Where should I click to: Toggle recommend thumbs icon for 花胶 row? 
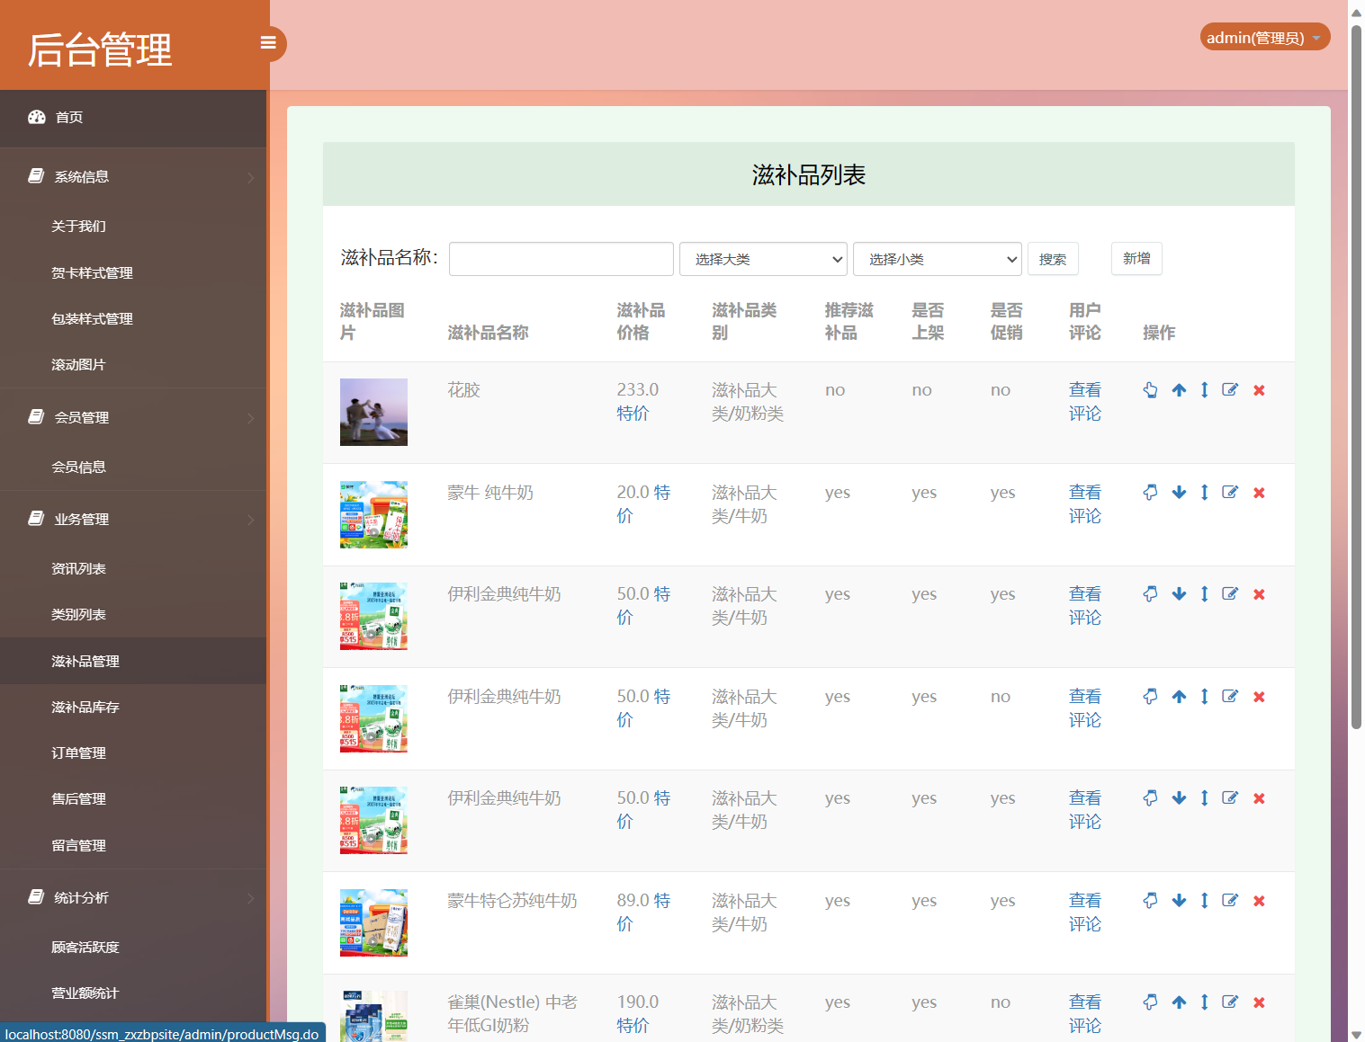click(1150, 389)
